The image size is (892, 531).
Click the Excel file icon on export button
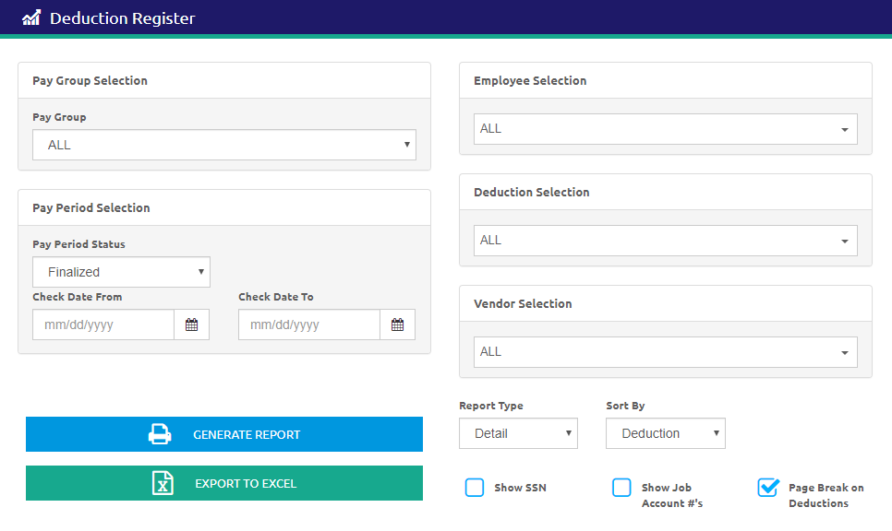pyautogui.click(x=163, y=483)
